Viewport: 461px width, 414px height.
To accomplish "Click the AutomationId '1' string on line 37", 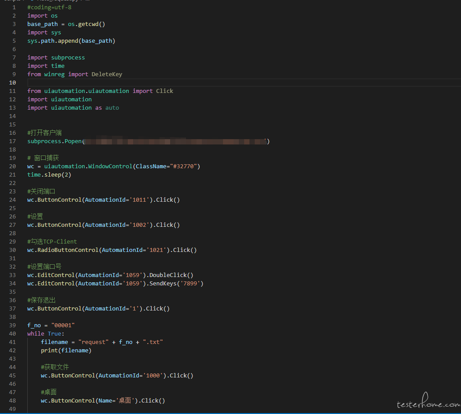I will [134, 309].
